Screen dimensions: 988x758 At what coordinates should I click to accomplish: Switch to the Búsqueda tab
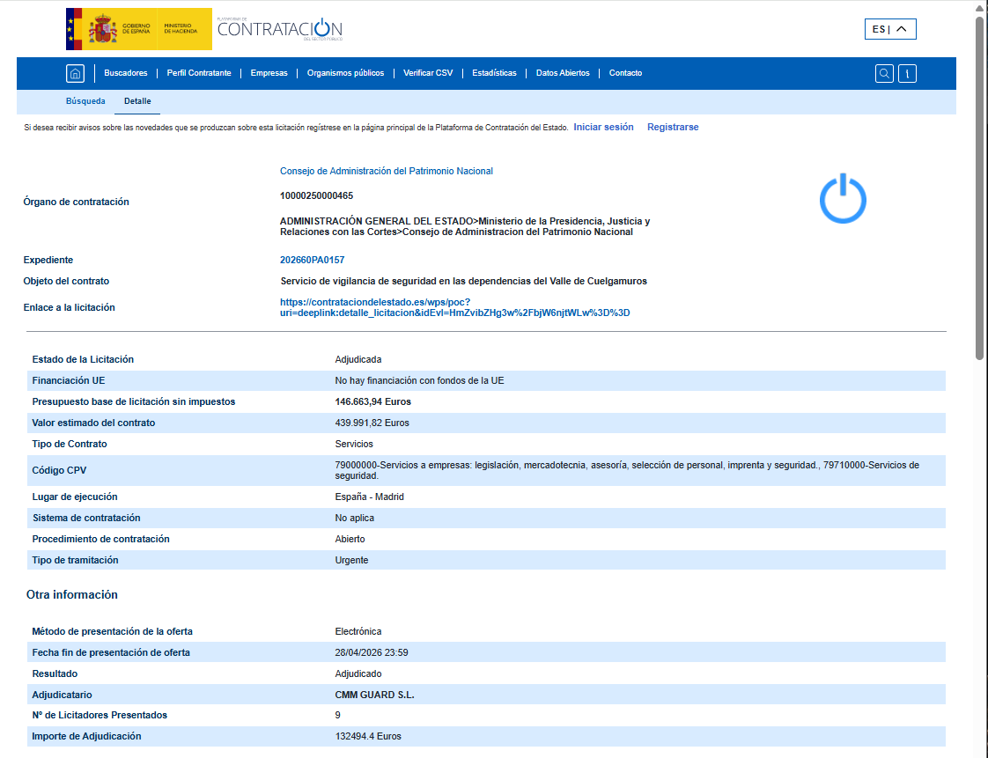click(x=85, y=101)
